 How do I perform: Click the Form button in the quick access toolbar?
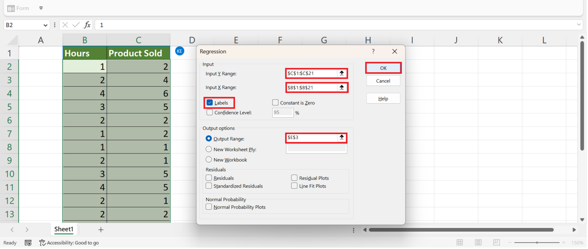[18, 8]
